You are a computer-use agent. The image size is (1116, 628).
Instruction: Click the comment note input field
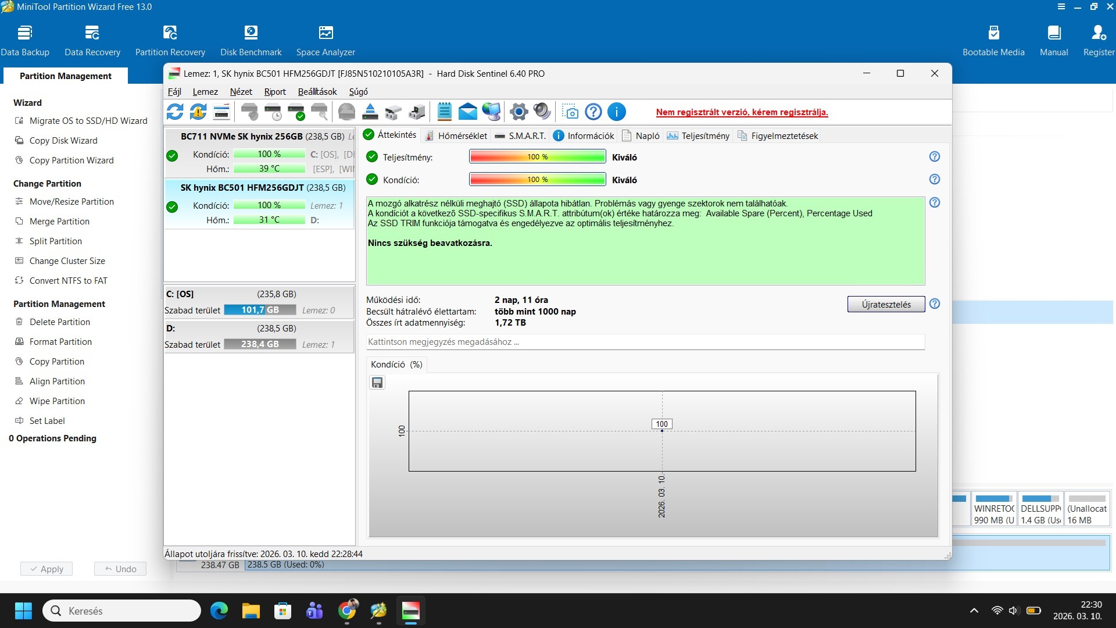point(645,342)
